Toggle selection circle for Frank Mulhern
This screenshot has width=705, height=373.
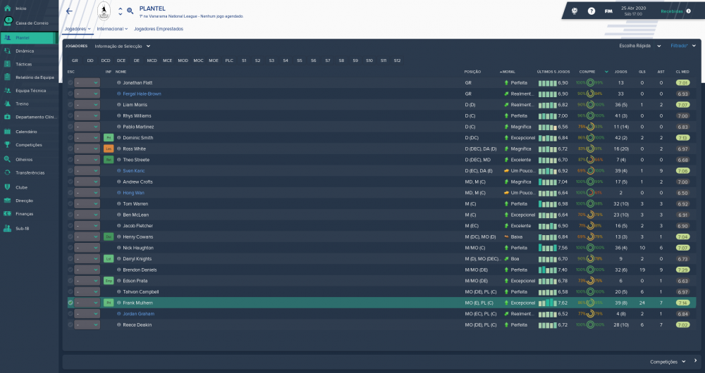click(x=70, y=303)
